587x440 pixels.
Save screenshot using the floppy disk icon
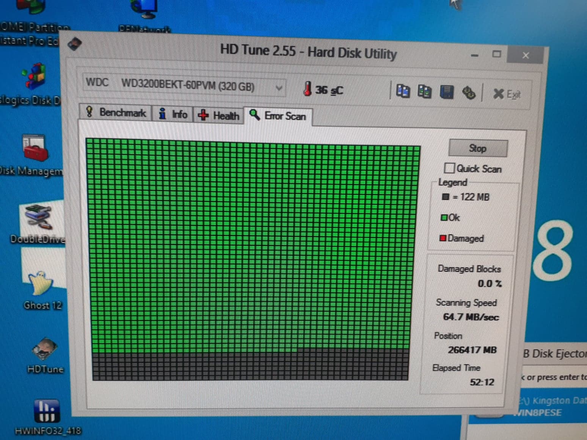[447, 92]
